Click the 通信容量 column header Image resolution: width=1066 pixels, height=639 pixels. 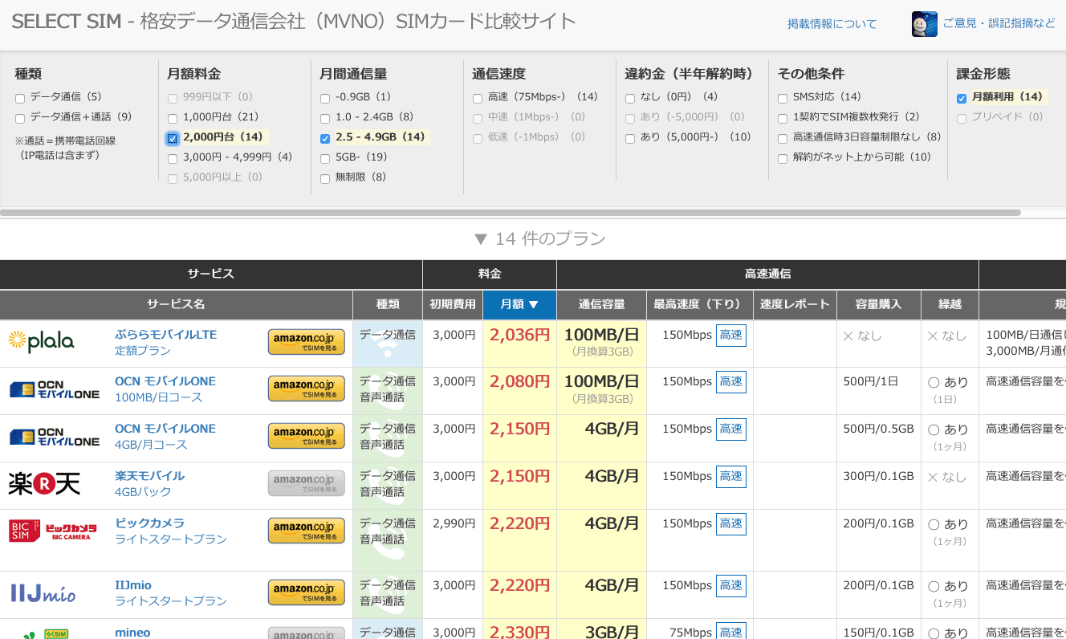(x=601, y=304)
